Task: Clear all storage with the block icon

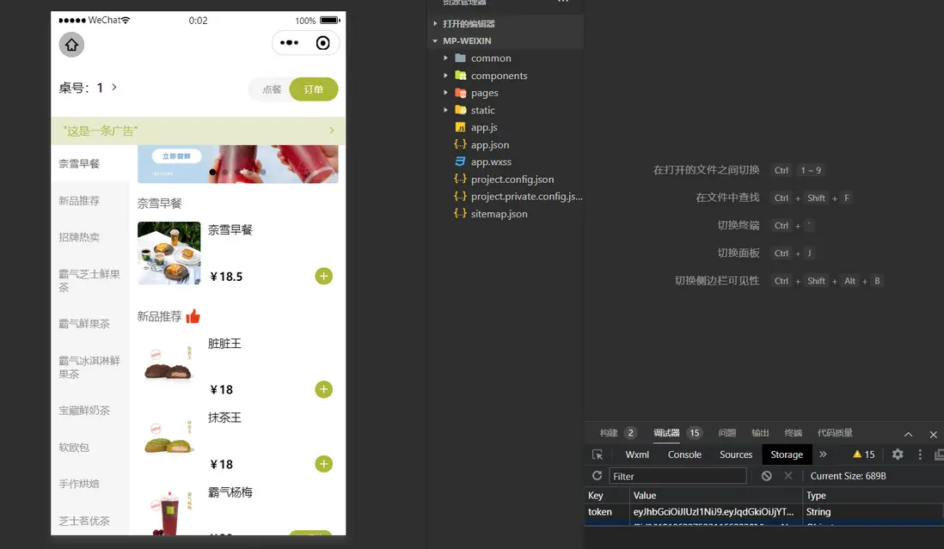Action: click(x=766, y=476)
